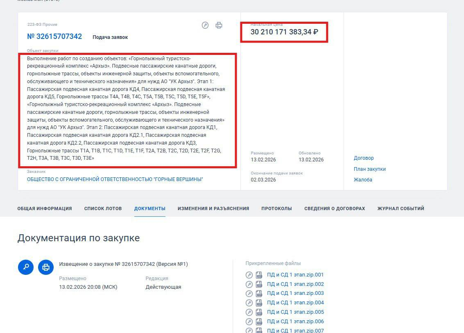The image size is (464, 333).
Task: Click signature icon for ПД и СД 1 этап.zip.001
Action: click(249, 275)
